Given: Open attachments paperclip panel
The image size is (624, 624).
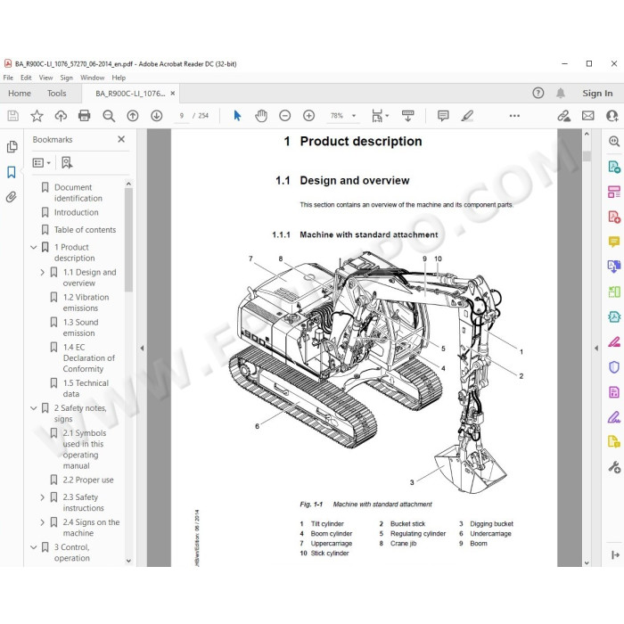Looking at the screenshot, I should [x=12, y=197].
